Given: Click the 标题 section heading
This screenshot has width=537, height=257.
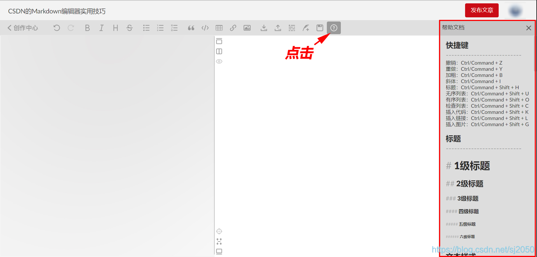Looking at the screenshot, I should [453, 139].
